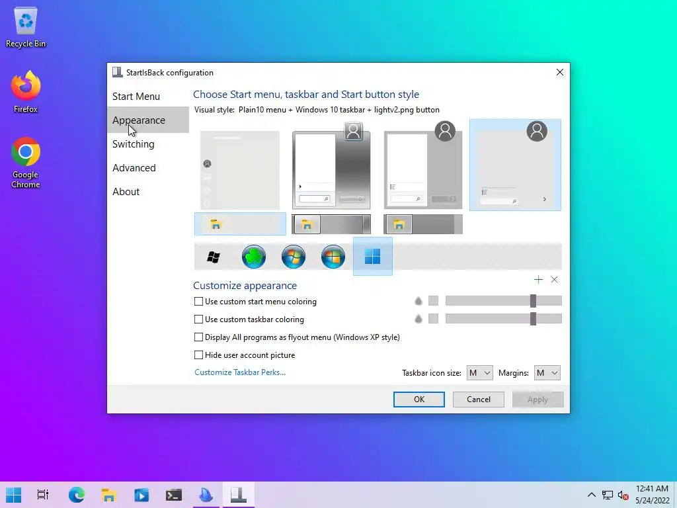
Task: Select the flat gray two-column menu thumbnail
Action: pos(423,165)
